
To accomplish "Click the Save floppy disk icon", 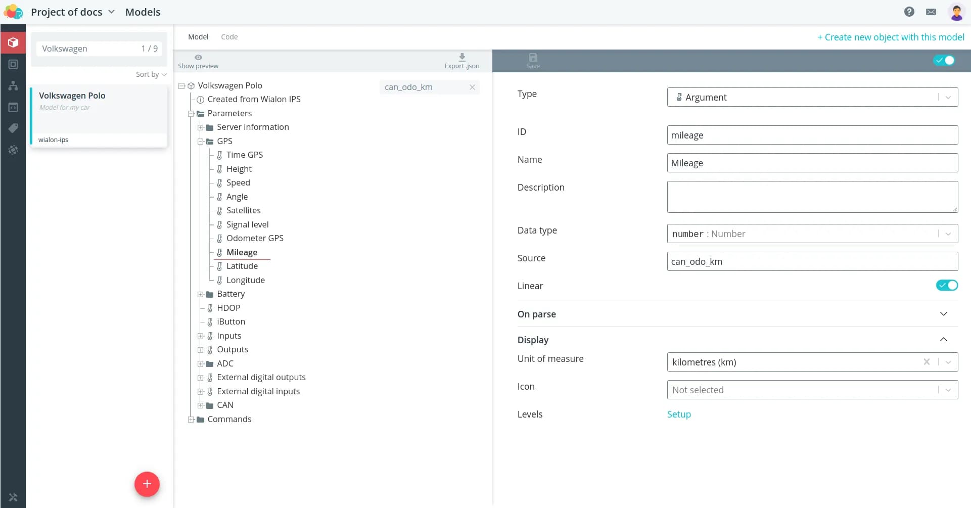I will pyautogui.click(x=533, y=58).
